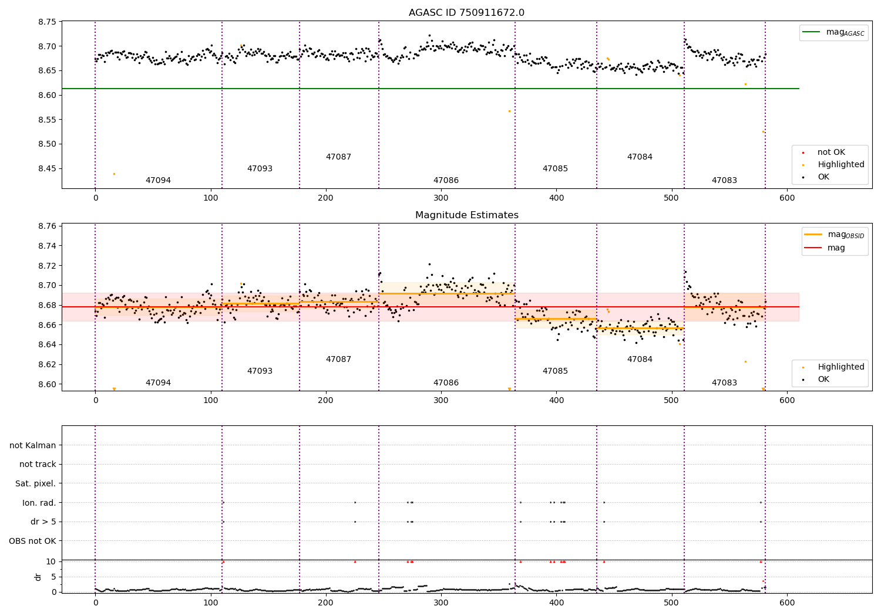Screen dimensions: 881x616
Task: Click the Magnitude Estimates subplot title
Action: coord(466,215)
